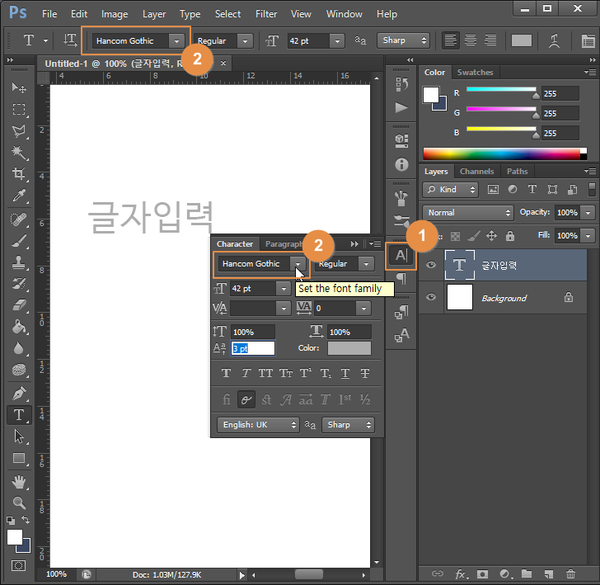Select the Path Selection tool
The height and width of the screenshot is (585, 600).
pos(19,436)
